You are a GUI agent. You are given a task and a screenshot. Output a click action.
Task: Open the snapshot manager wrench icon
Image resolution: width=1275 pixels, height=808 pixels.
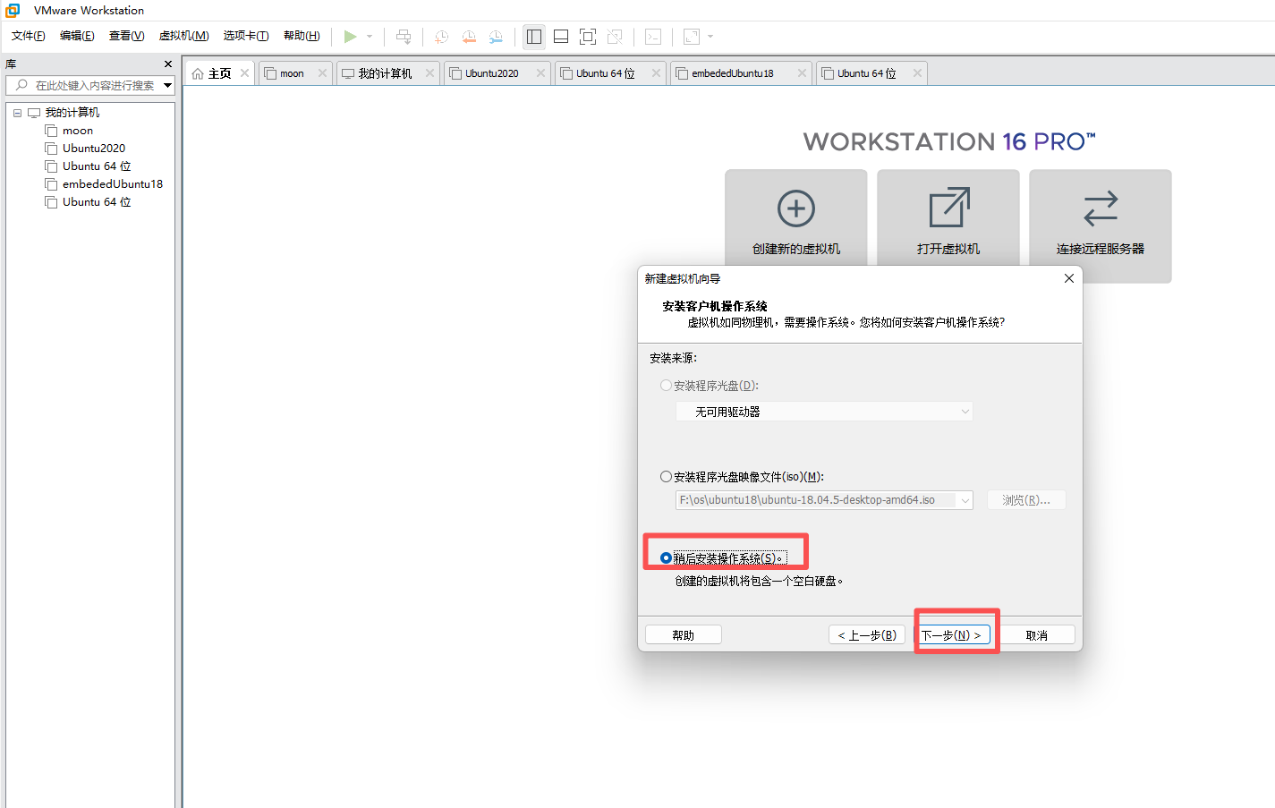(496, 37)
